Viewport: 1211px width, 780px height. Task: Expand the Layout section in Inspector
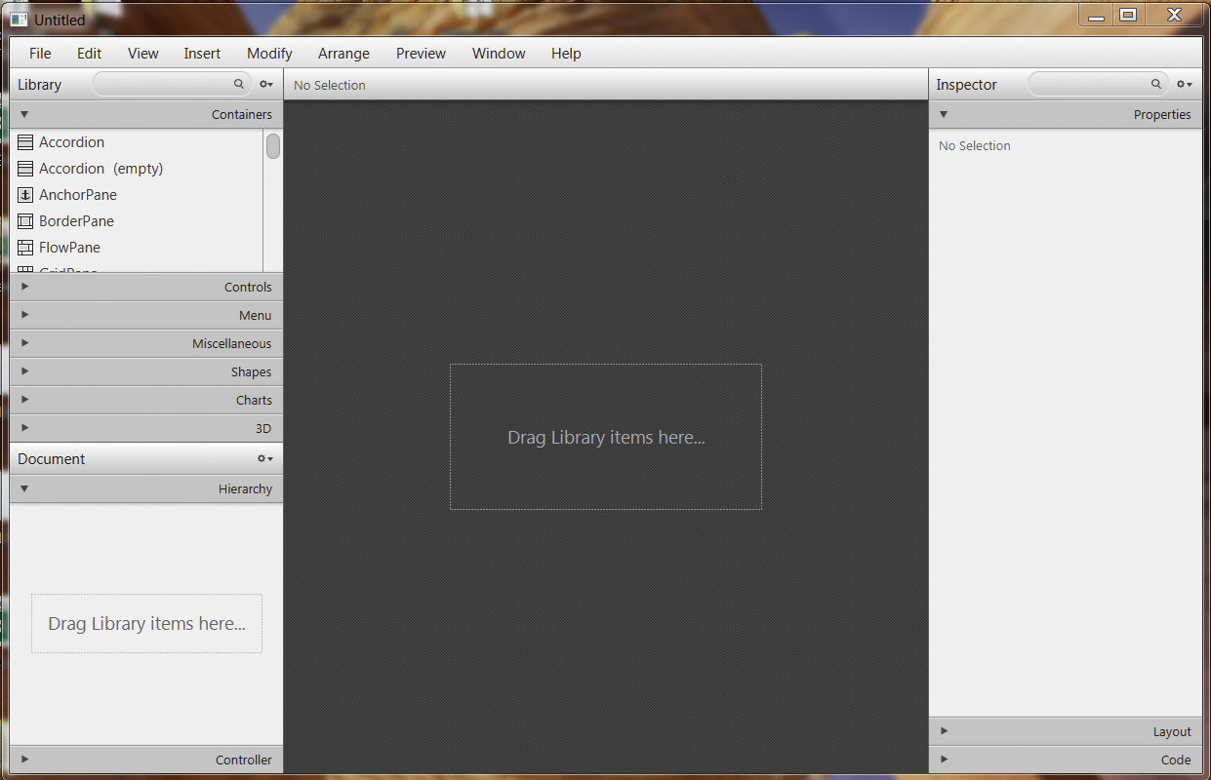[x=944, y=730]
